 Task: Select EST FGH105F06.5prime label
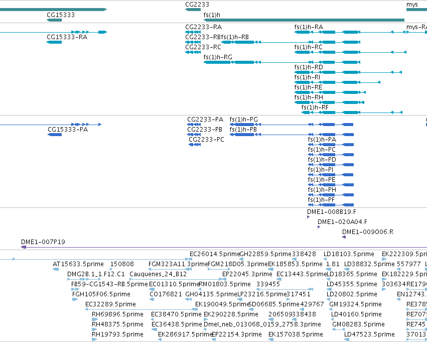101,294
